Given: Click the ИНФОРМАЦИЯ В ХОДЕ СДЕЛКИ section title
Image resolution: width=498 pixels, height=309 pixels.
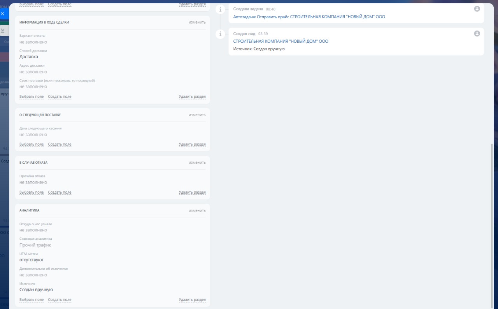Looking at the screenshot, I should click(x=44, y=23).
